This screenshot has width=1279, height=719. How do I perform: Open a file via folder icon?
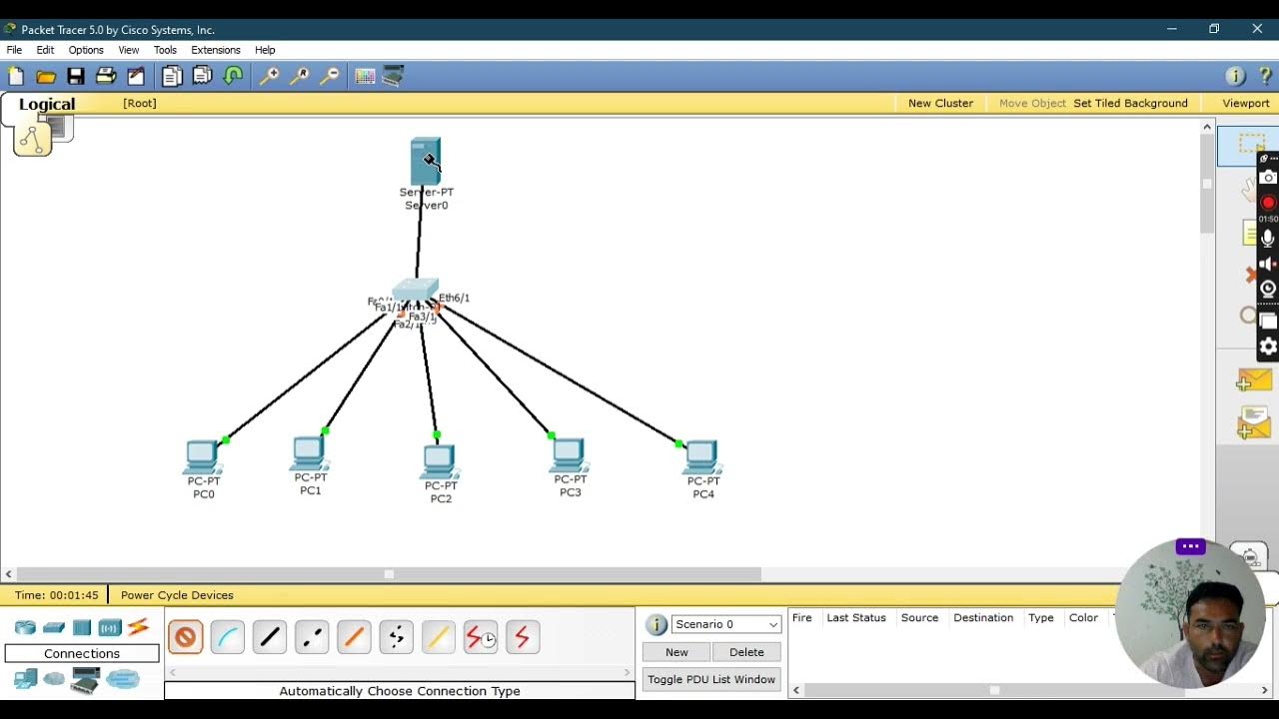point(46,76)
